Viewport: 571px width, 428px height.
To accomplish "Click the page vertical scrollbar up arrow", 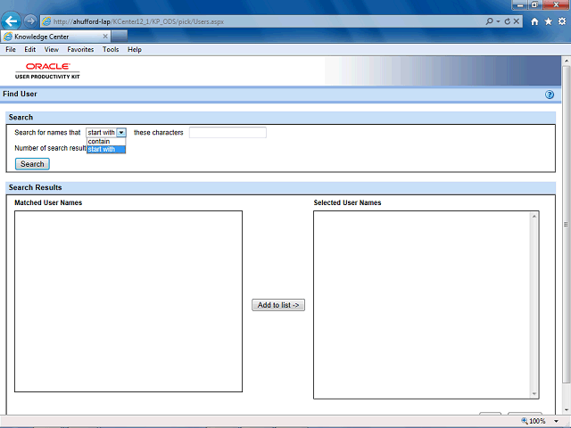I will coord(566,61).
